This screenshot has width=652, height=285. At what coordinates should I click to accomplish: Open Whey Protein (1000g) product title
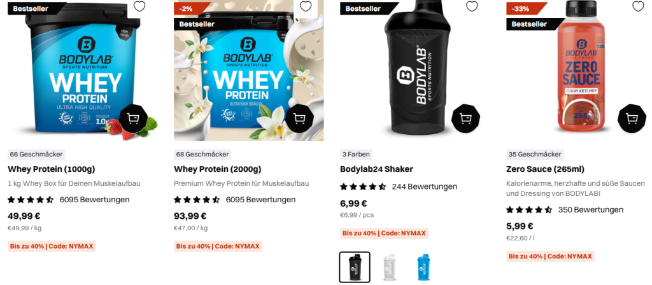point(52,169)
